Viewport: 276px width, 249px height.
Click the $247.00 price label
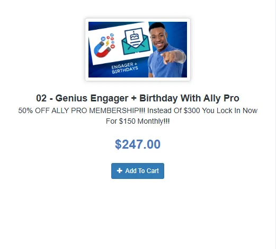(138, 144)
